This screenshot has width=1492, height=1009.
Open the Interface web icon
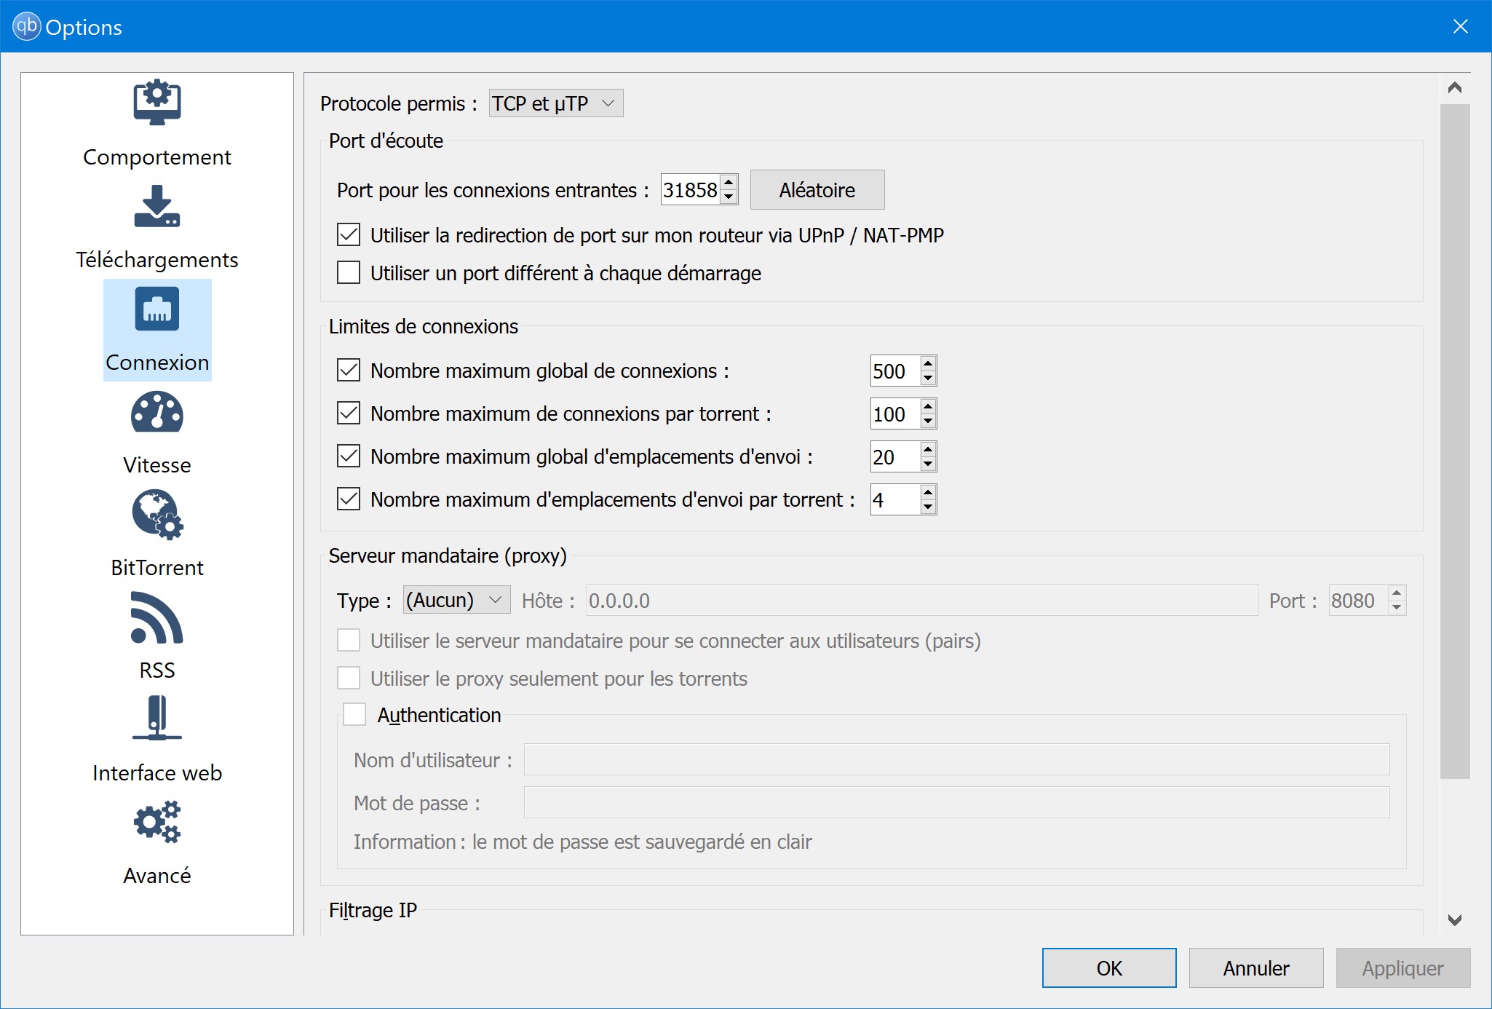pyautogui.click(x=157, y=719)
